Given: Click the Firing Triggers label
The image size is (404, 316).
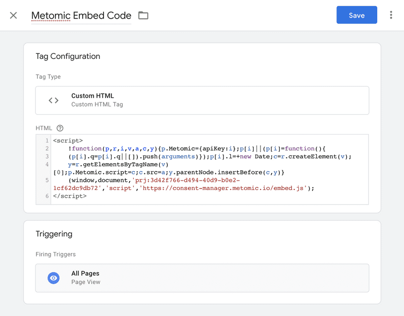Looking at the screenshot, I should pyautogui.click(x=56, y=255).
